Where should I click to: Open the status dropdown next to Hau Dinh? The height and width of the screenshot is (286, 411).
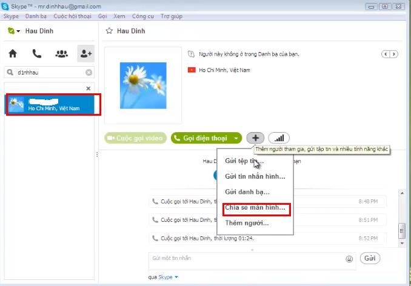(x=18, y=31)
